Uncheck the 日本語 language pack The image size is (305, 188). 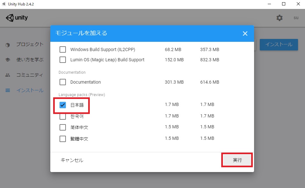tap(62, 104)
